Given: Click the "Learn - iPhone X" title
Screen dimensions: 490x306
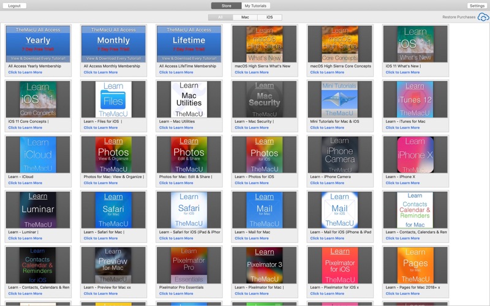Looking at the screenshot, I should (401, 176).
